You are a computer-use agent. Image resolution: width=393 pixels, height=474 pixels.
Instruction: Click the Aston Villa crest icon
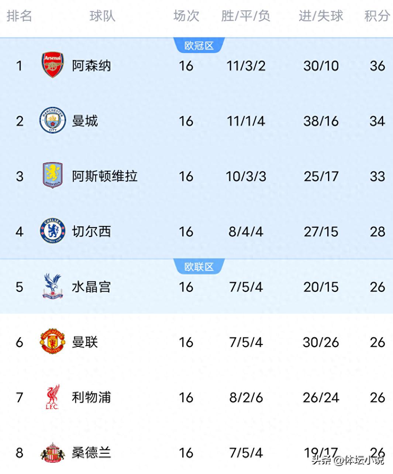click(x=52, y=175)
